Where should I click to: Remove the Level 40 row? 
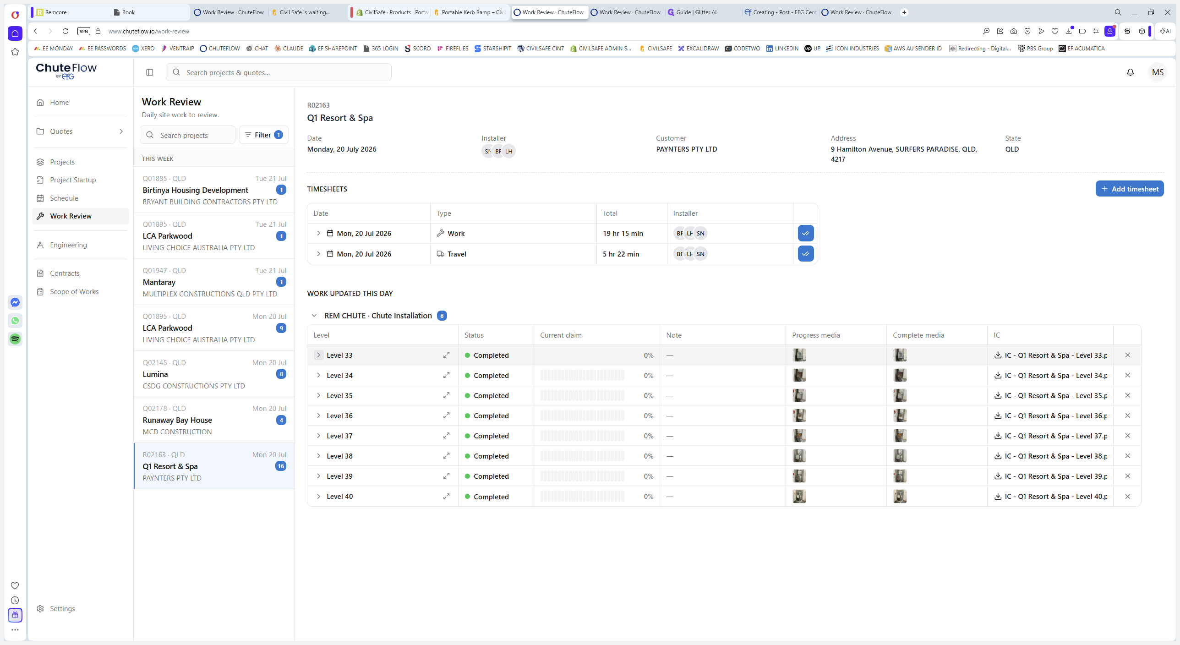click(1127, 496)
